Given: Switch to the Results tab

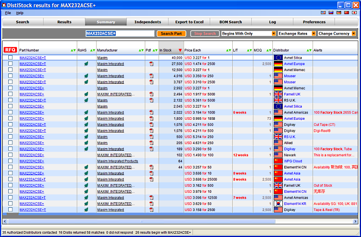Looking at the screenshot, I should 64,22.
